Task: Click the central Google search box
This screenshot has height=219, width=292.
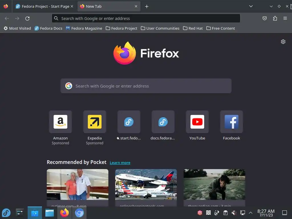Action: point(146,86)
